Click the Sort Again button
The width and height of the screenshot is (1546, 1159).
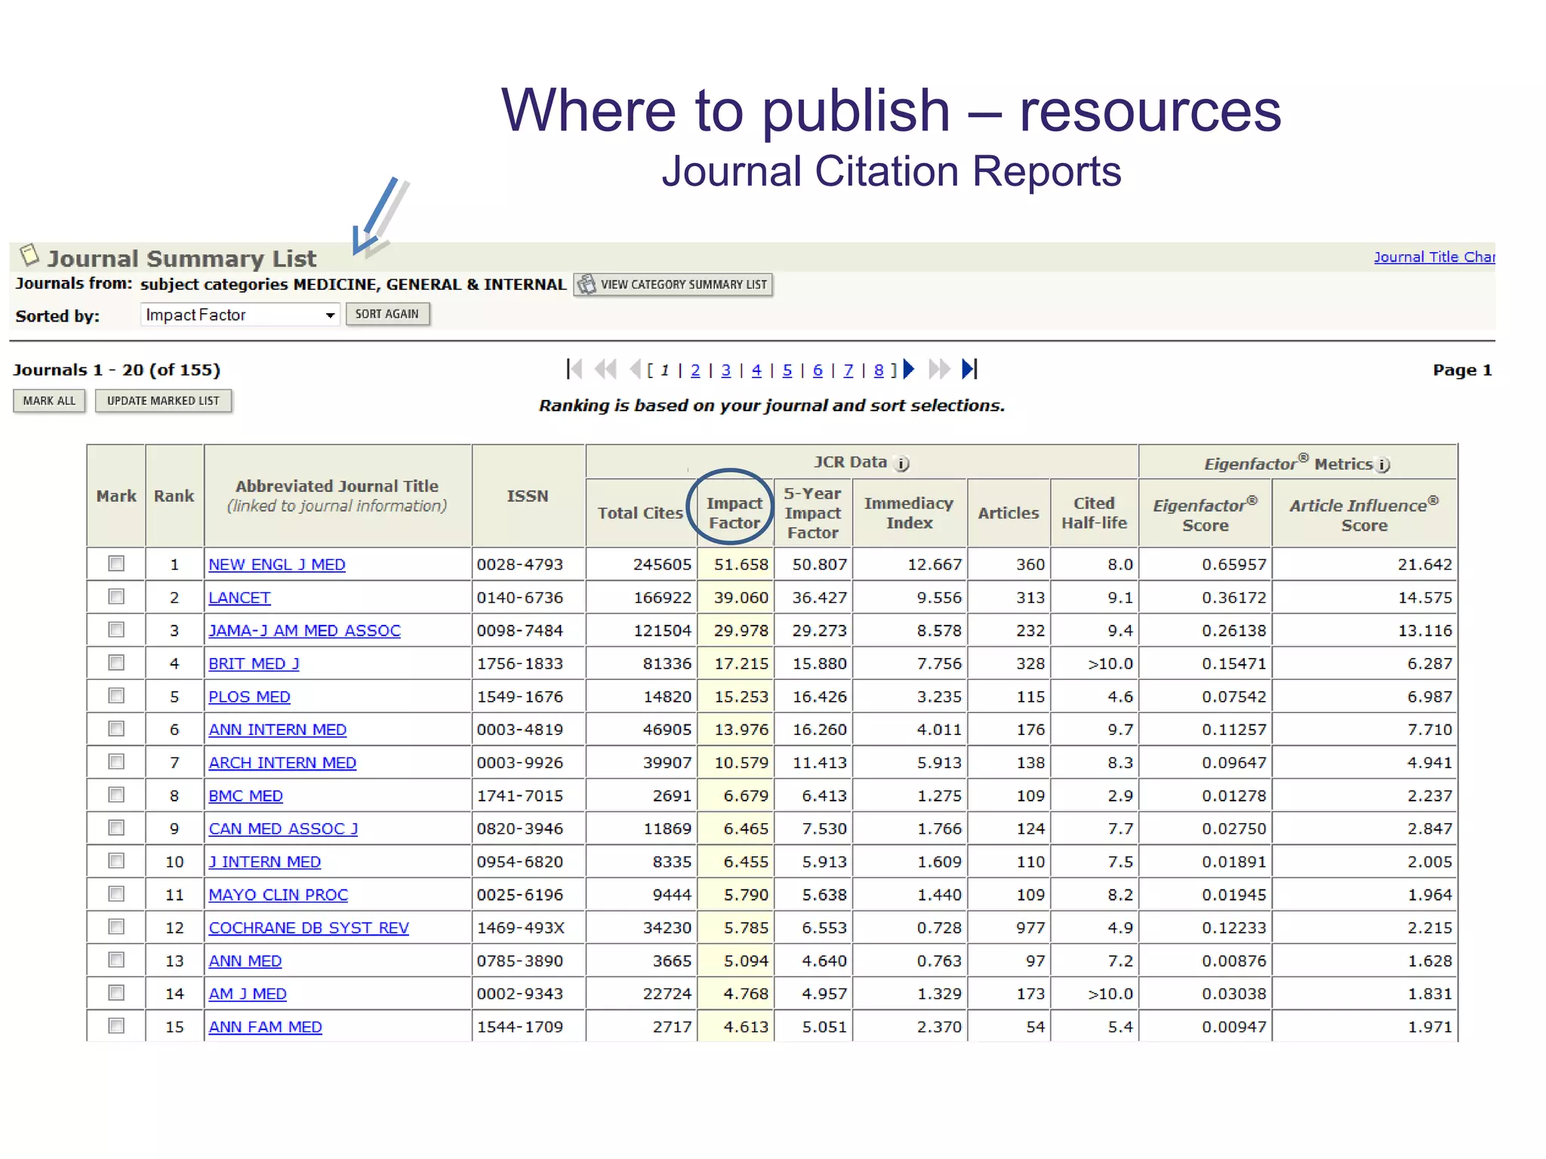(x=387, y=314)
